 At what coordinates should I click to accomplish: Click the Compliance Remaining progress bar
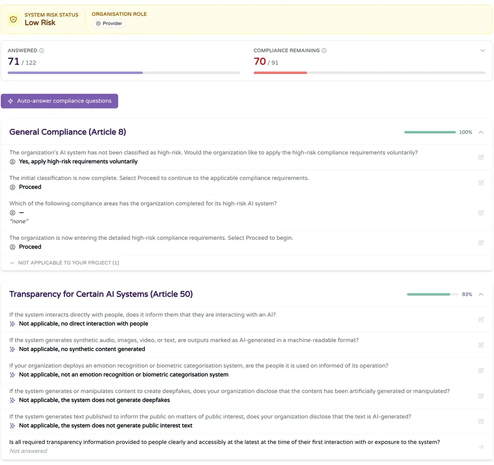pyautogui.click(x=370, y=73)
